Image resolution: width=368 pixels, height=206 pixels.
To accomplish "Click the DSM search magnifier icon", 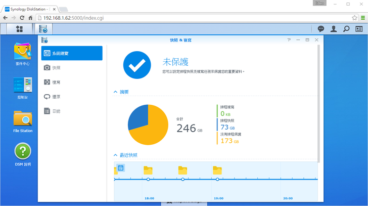I will point(346,29).
